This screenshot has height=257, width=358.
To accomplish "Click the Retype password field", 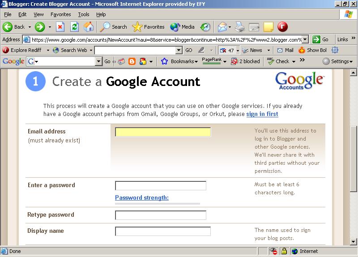I will (161, 215).
